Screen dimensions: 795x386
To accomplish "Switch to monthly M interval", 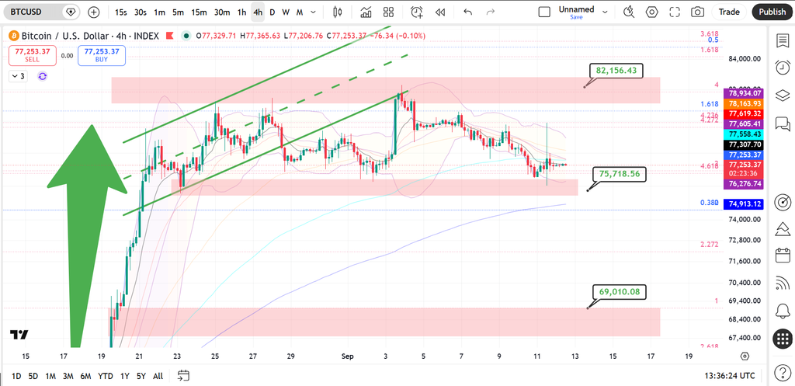I will (x=300, y=12).
